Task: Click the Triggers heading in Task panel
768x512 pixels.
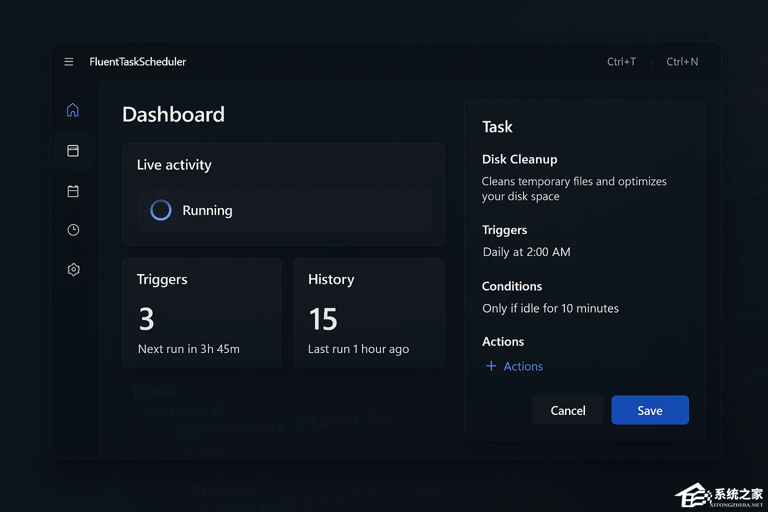Action: 505,230
